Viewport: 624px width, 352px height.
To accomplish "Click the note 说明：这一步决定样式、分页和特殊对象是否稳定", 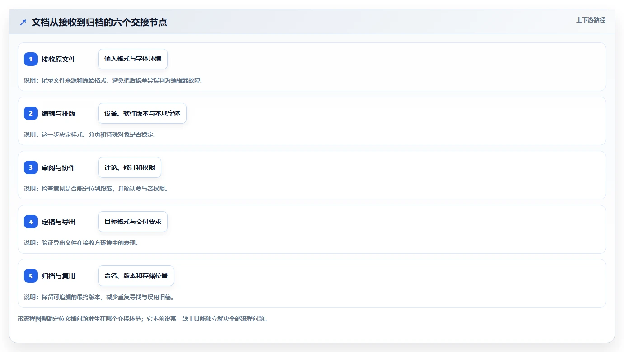I will (x=90, y=134).
